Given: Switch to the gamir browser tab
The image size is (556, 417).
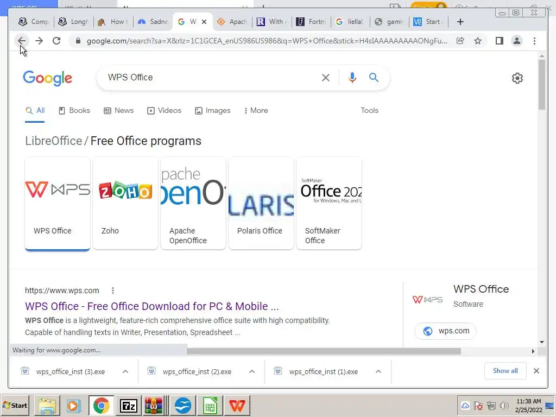Looking at the screenshot, I should pyautogui.click(x=390, y=22).
